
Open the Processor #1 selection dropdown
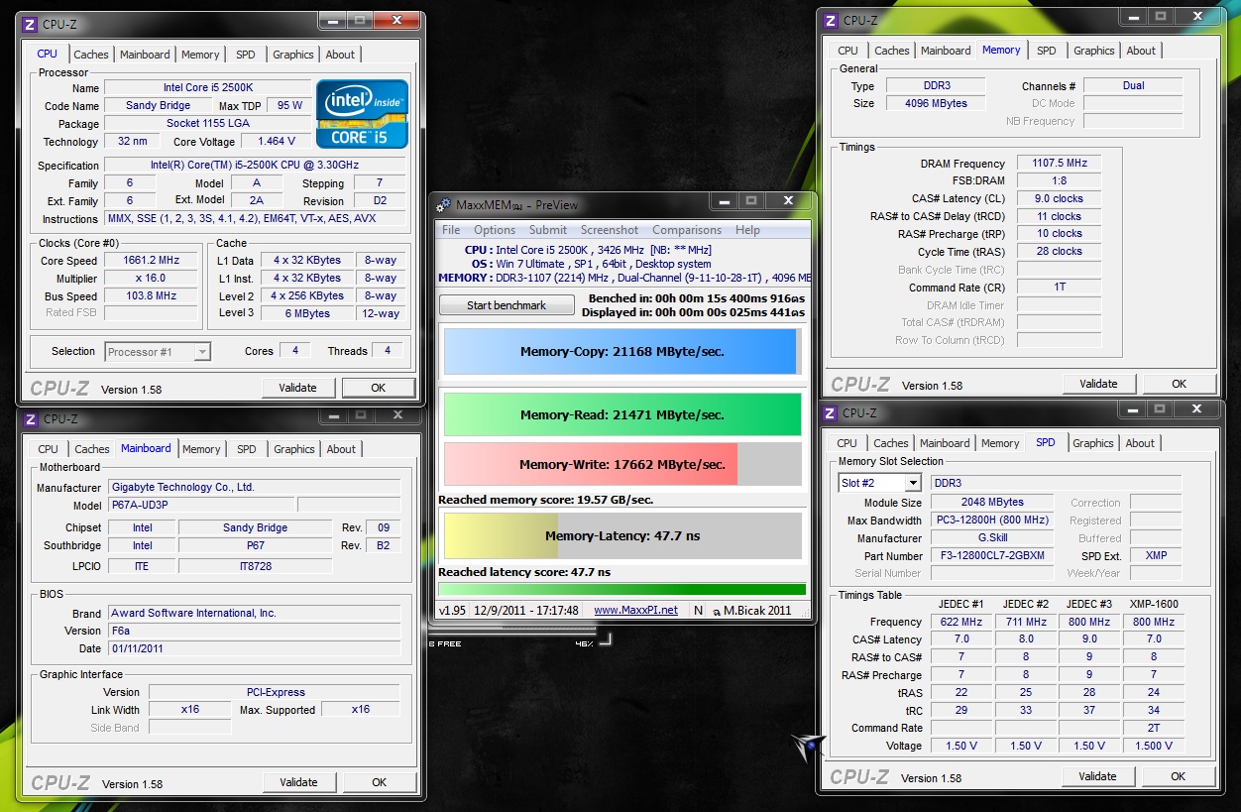pyautogui.click(x=158, y=351)
